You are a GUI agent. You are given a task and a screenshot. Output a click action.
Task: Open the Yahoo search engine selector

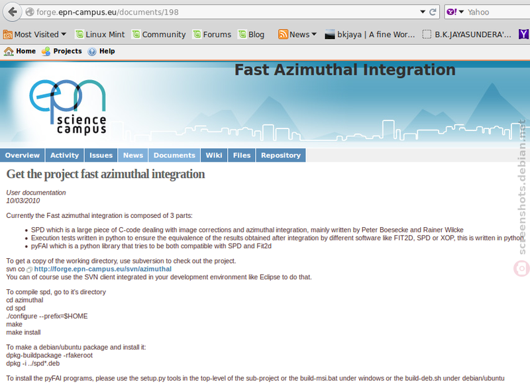click(455, 12)
